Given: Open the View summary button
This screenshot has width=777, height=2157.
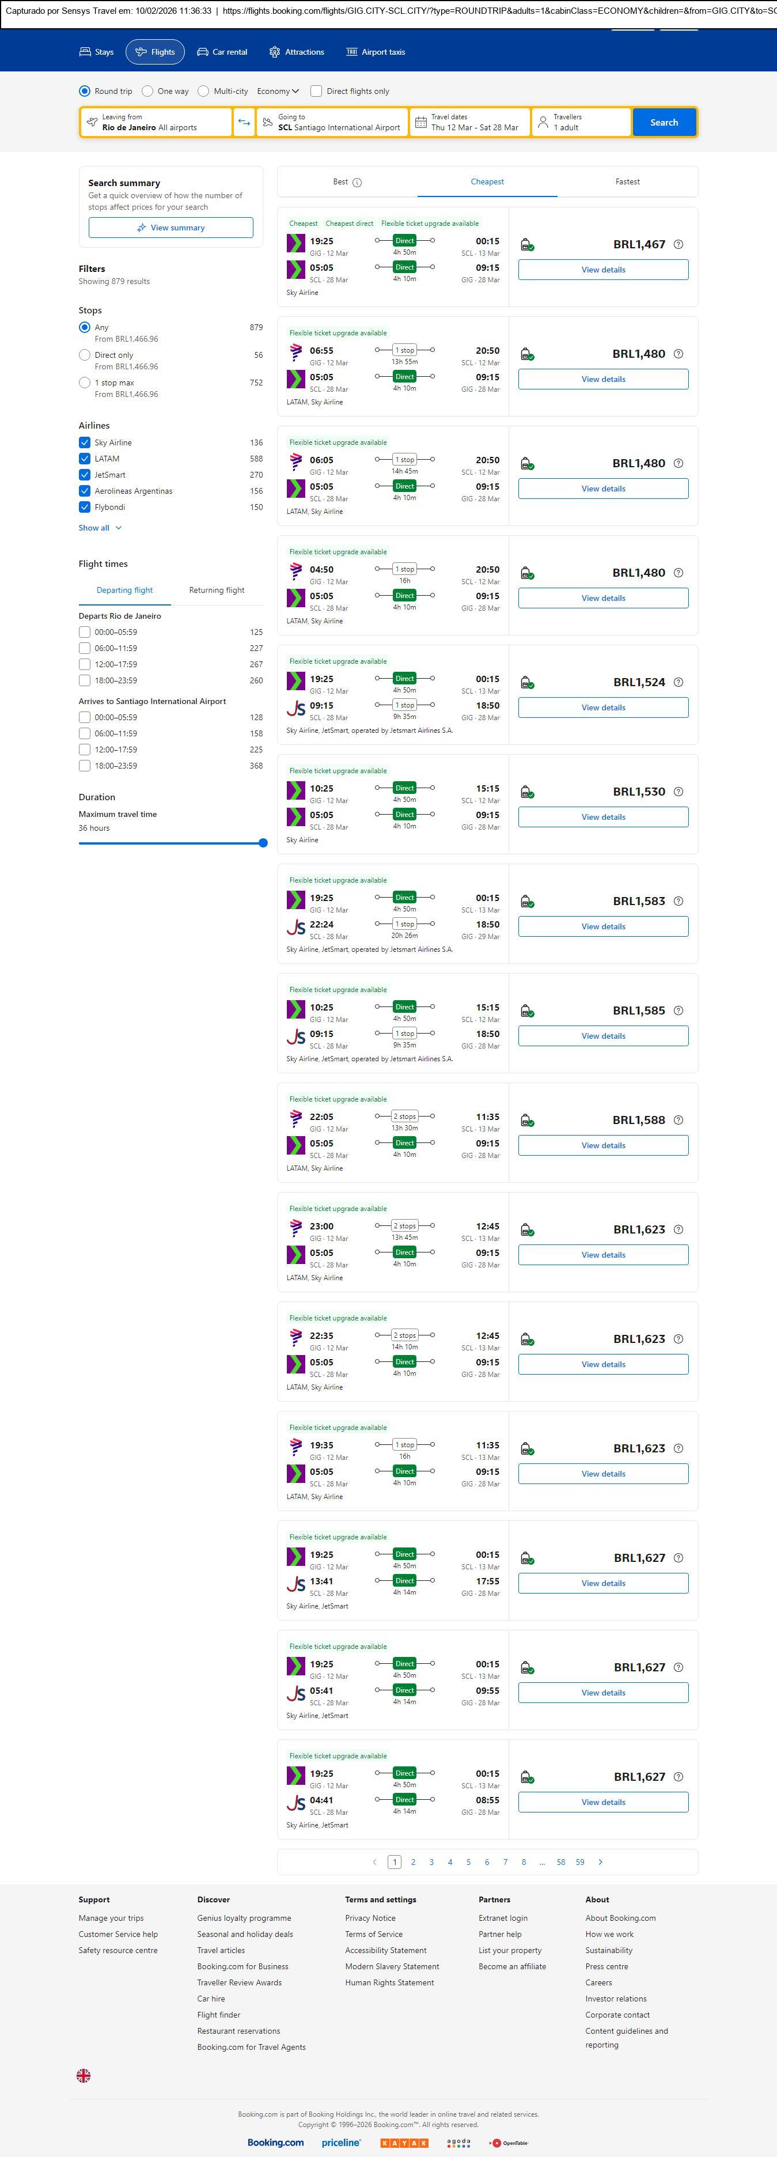Looking at the screenshot, I should click(x=171, y=228).
